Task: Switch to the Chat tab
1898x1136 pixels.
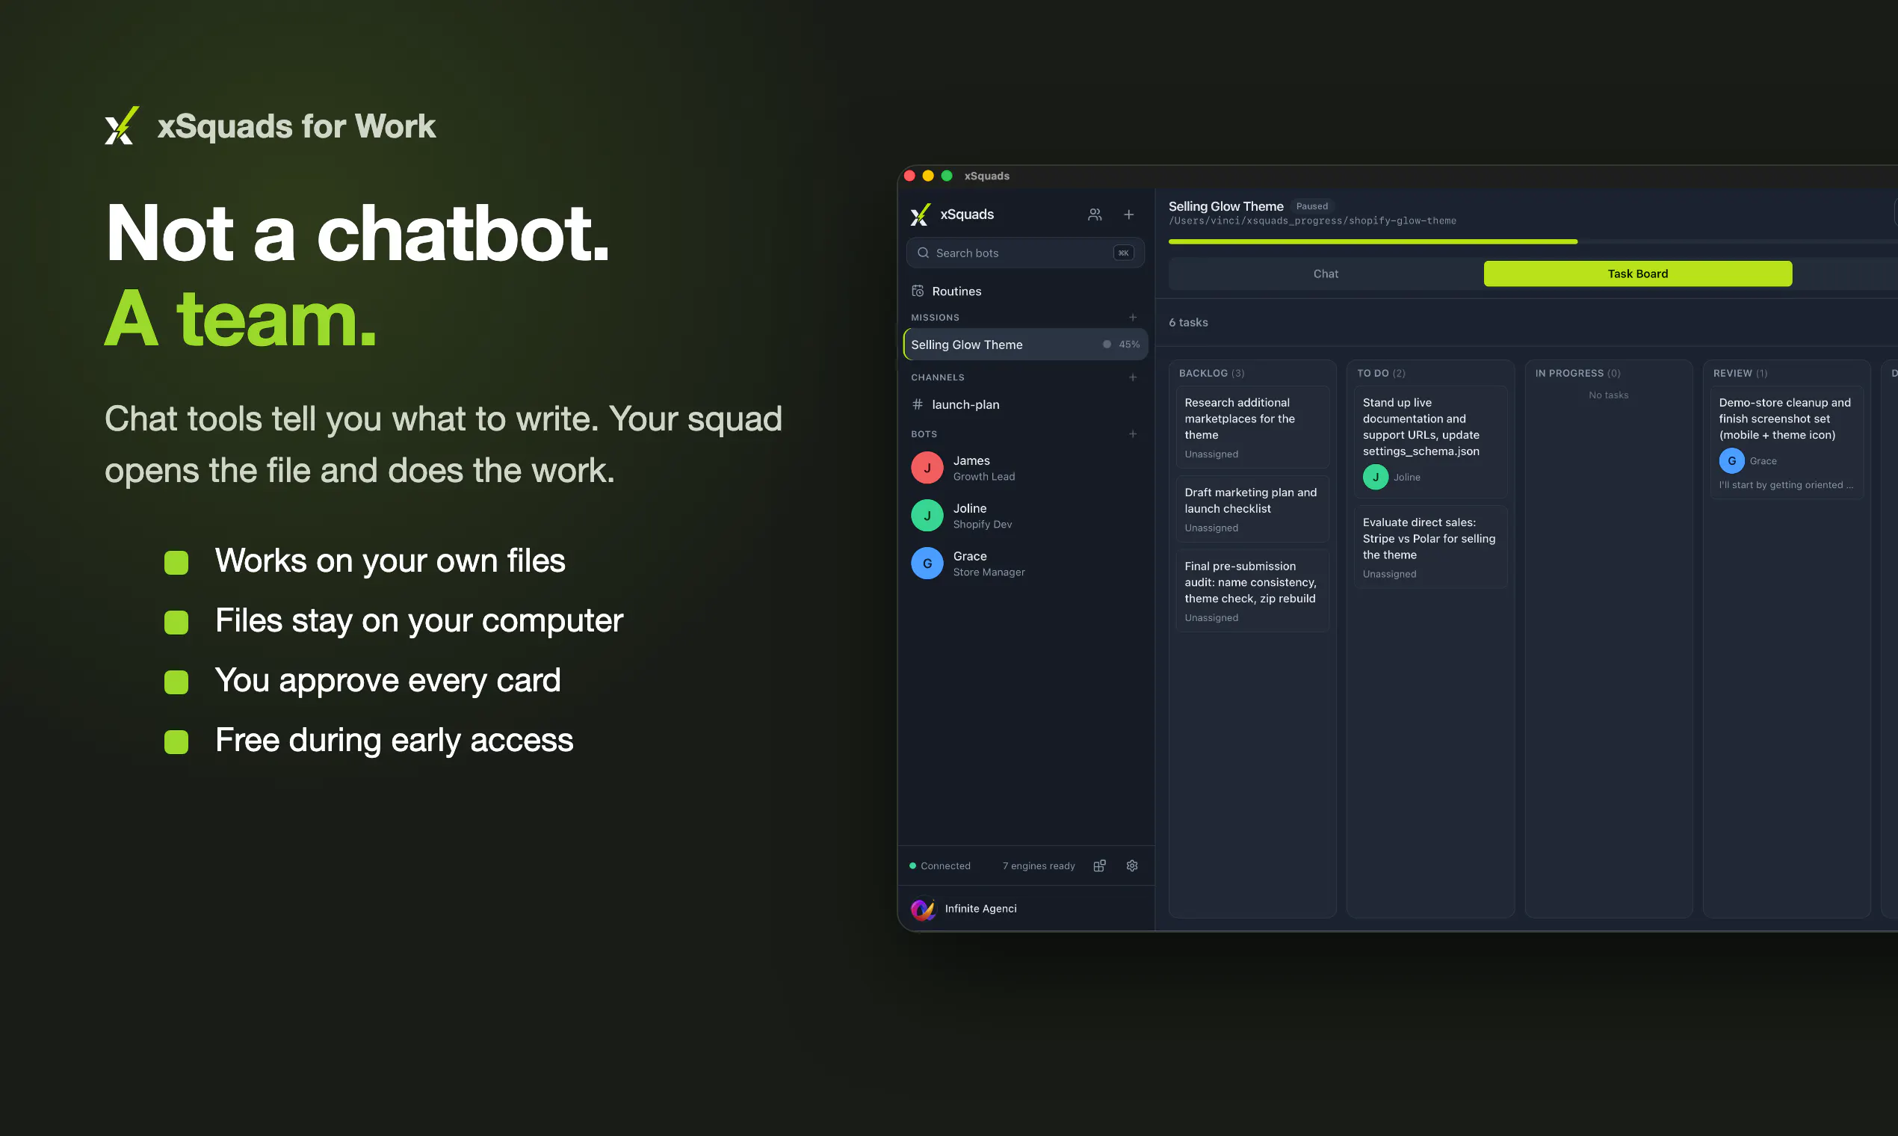Action: click(x=1326, y=274)
